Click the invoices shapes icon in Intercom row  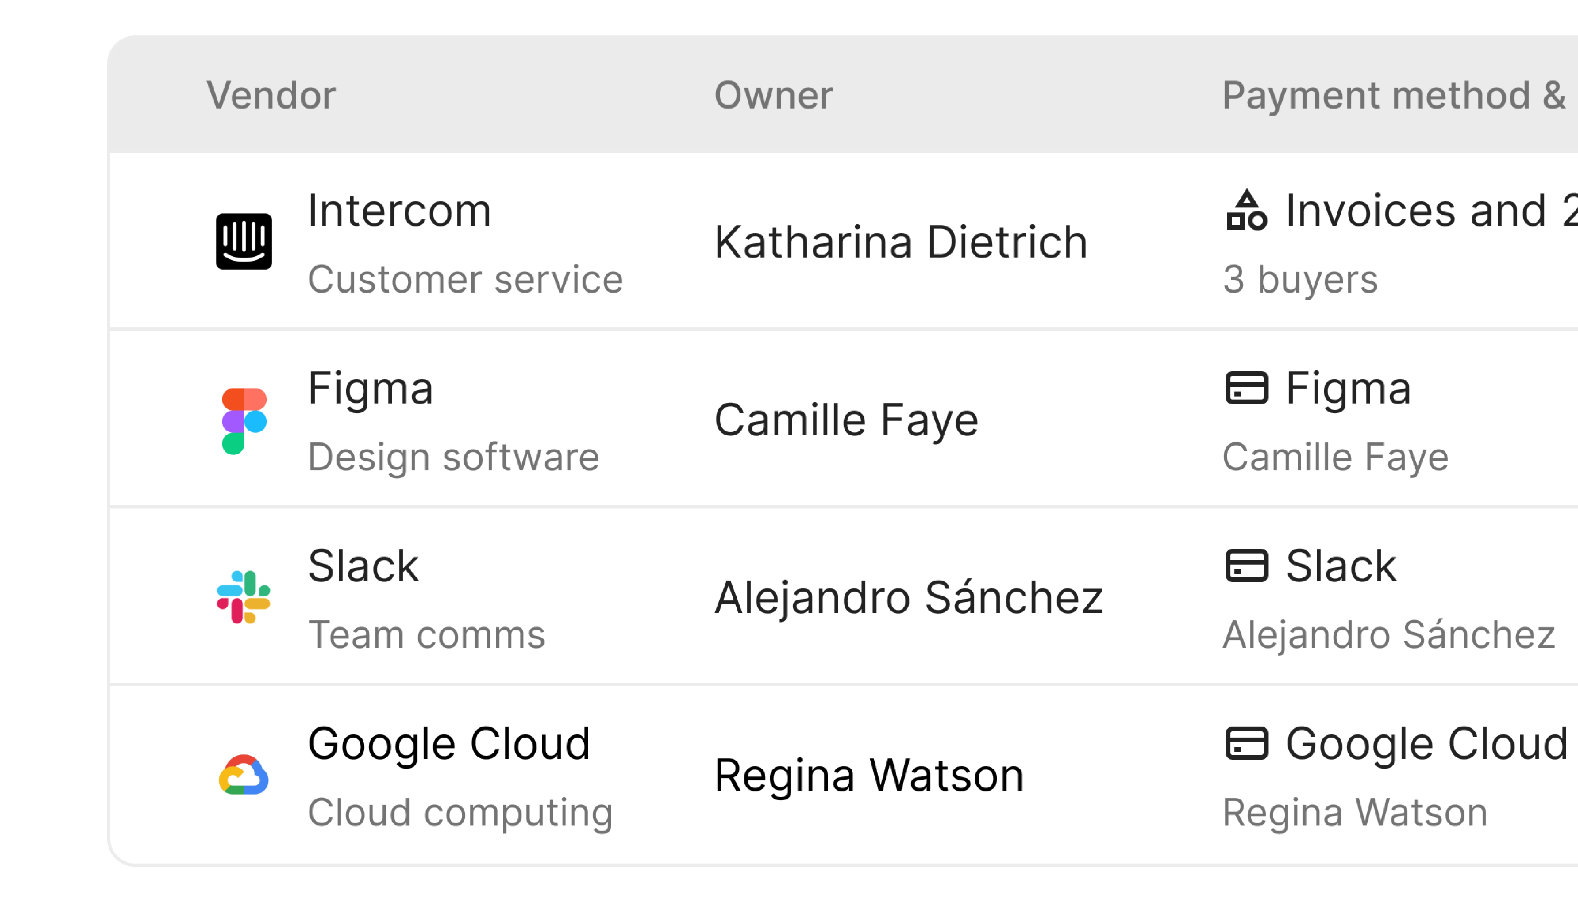click(1246, 210)
